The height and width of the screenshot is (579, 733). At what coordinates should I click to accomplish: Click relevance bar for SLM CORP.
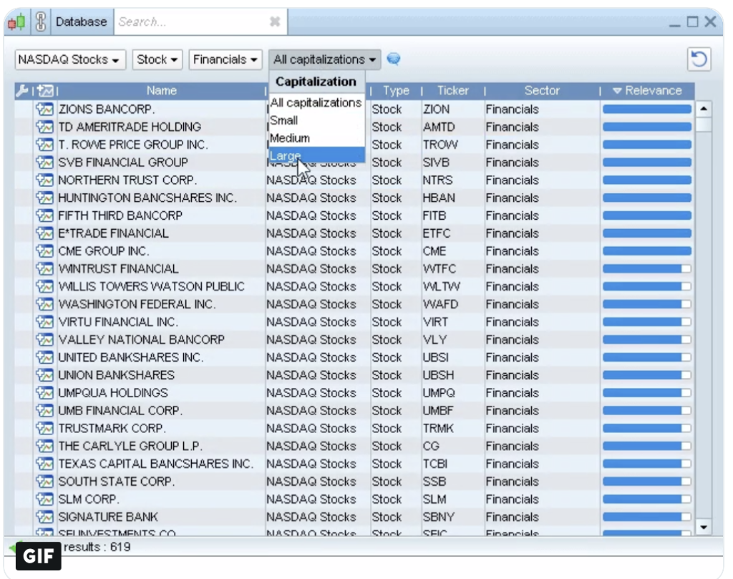tap(647, 499)
